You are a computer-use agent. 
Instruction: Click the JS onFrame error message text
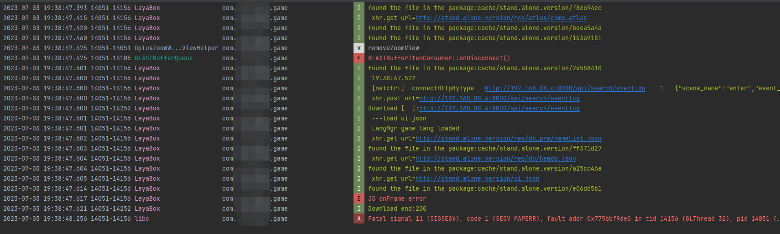[397, 198]
